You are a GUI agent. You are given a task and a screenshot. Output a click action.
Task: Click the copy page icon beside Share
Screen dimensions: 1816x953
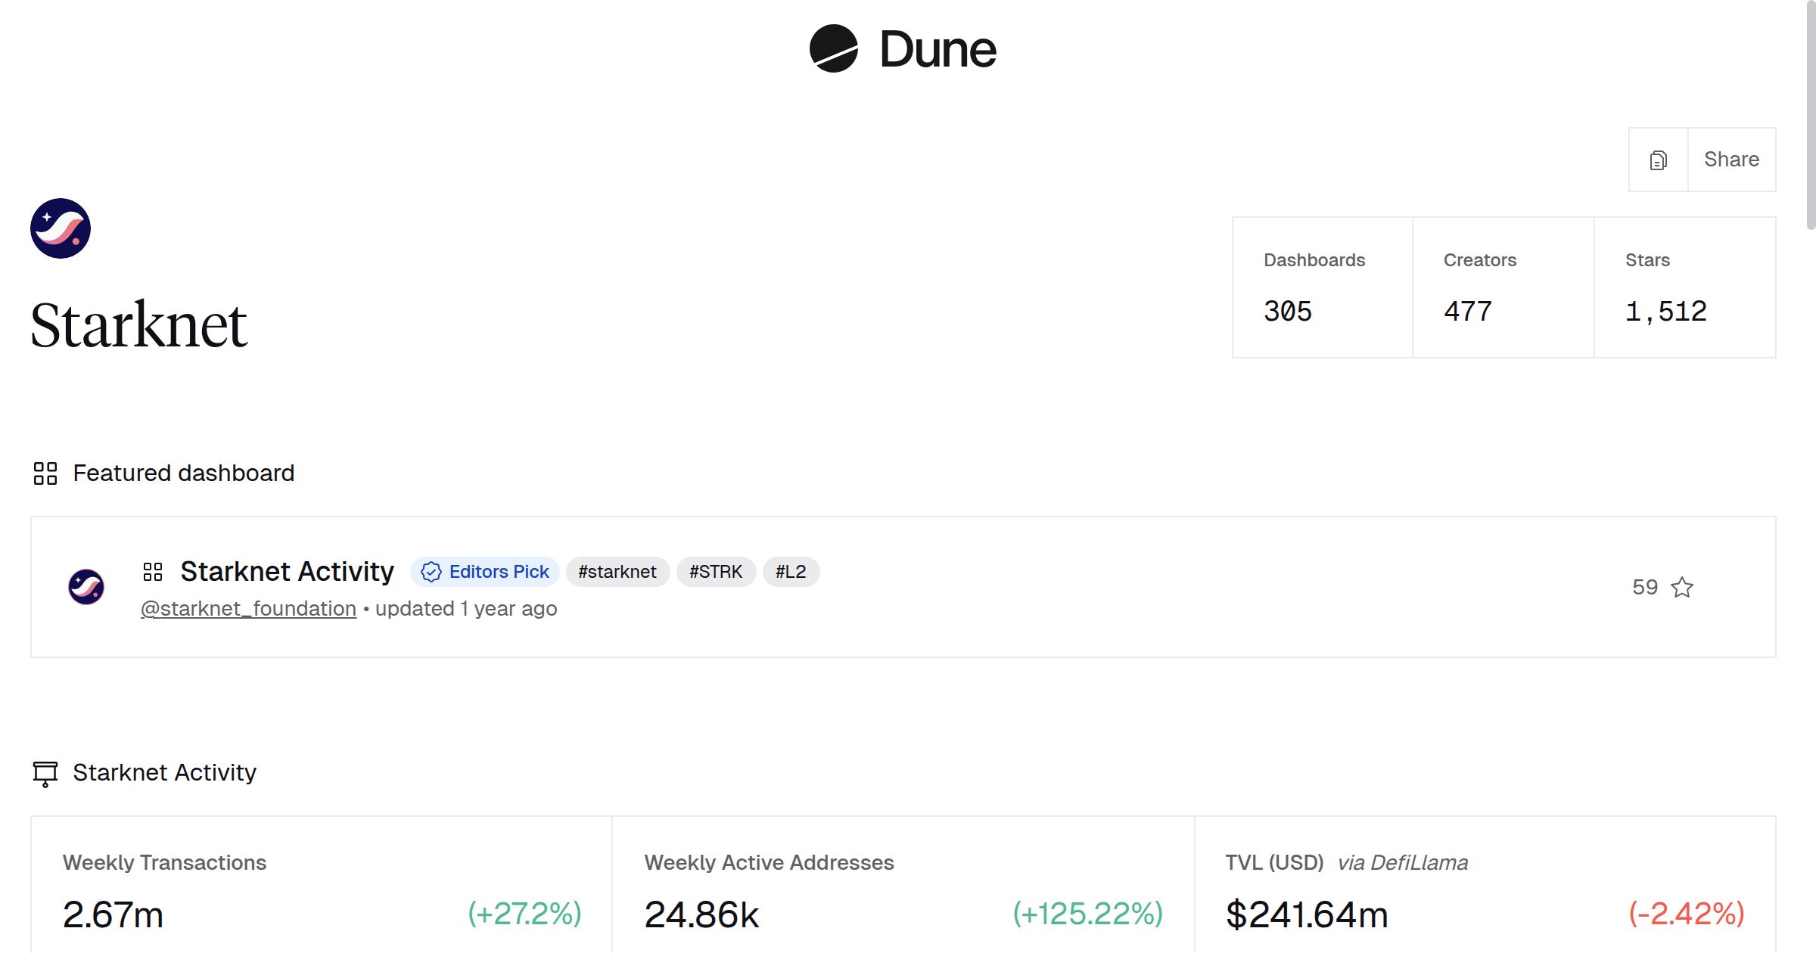tap(1658, 160)
